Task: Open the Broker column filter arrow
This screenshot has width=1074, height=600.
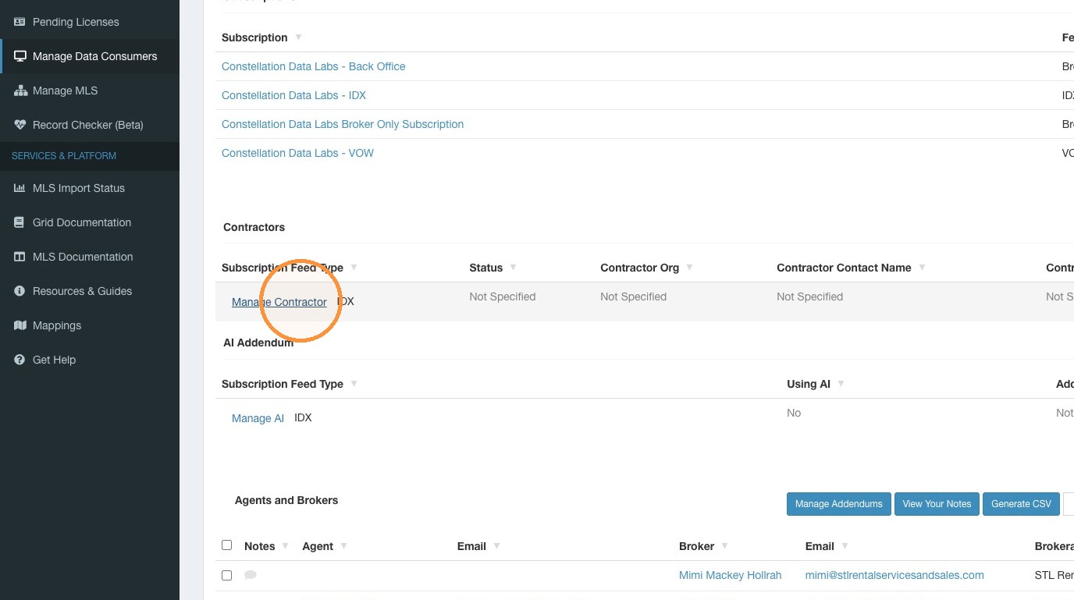Action: [x=724, y=546]
